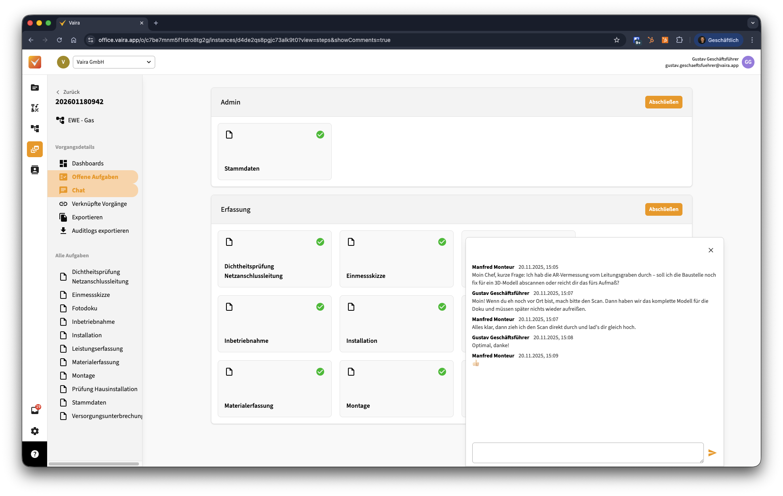Toggle the Montage card green checkmark
783x496 pixels.
(x=442, y=372)
